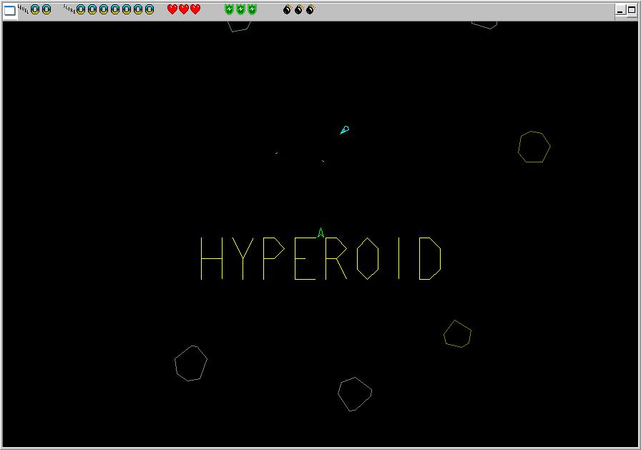Click the first red heart life icon
Image resolution: width=641 pixels, height=450 pixels.
pos(172,9)
